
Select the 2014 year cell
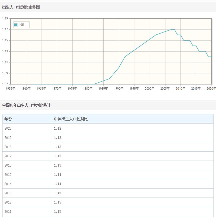(x=27, y=184)
